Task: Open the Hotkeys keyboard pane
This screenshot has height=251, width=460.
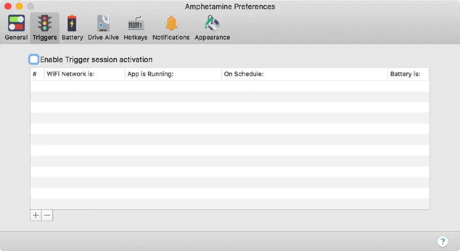Action: [x=135, y=27]
